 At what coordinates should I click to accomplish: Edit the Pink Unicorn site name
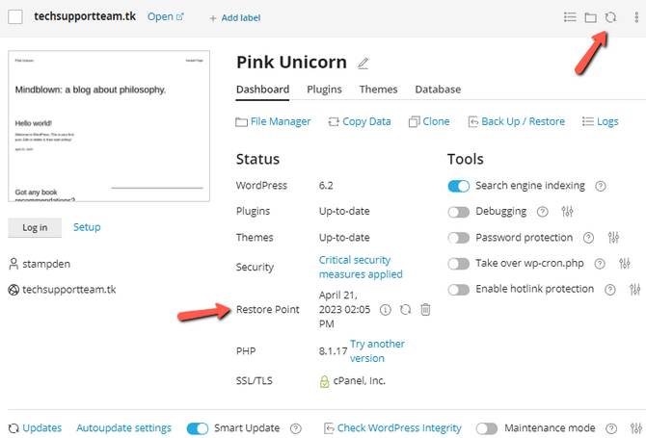[363, 64]
